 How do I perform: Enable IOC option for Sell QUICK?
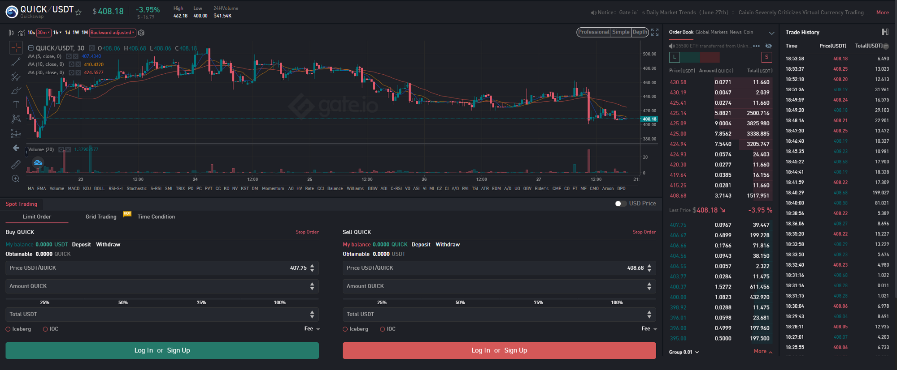pyautogui.click(x=383, y=329)
